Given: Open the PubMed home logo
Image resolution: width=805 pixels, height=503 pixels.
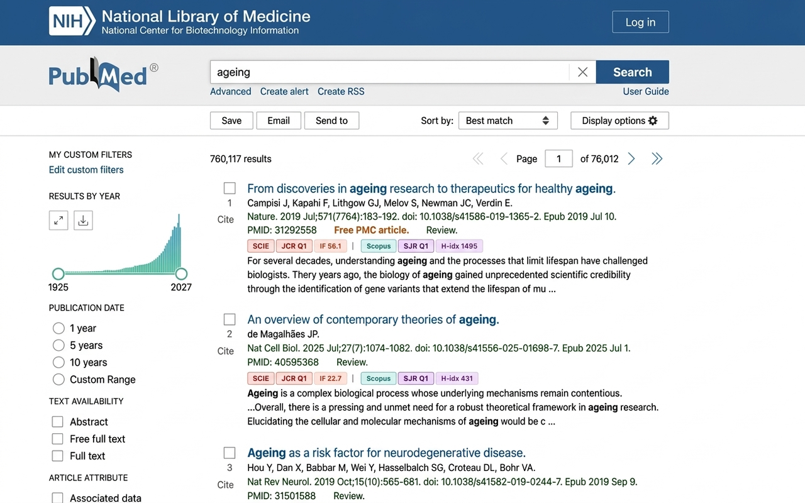Looking at the screenshot, I should click(x=104, y=74).
